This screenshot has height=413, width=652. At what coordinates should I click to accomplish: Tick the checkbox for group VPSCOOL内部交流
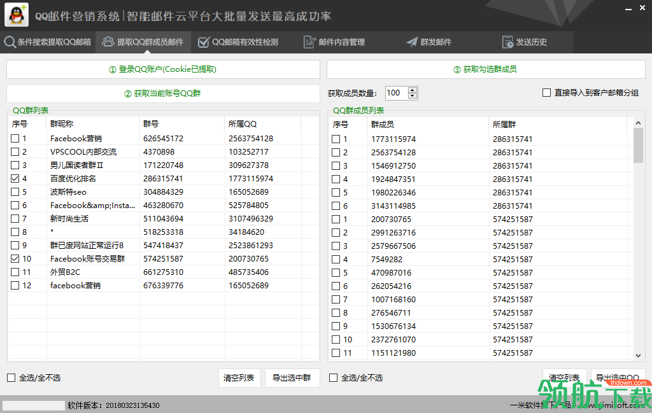[15, 151]
